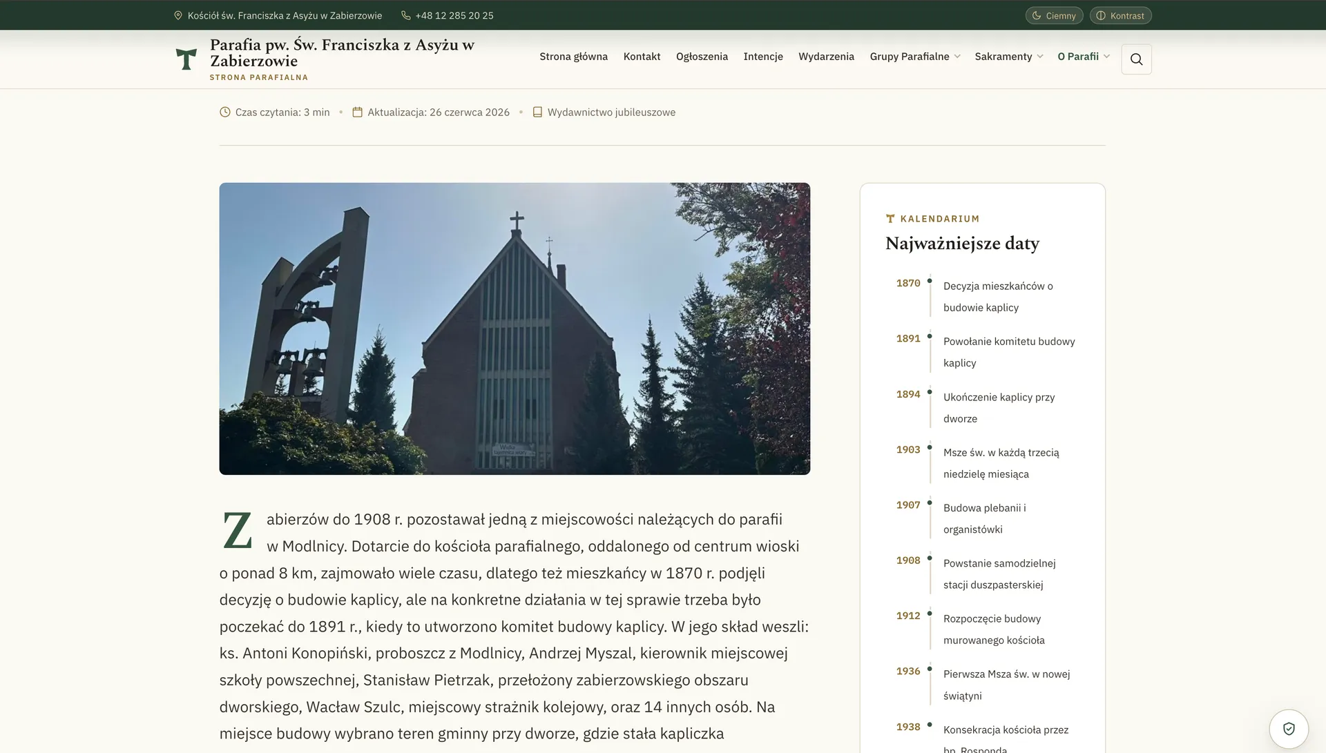Click 'Czas czytania: 3 min' text
The image size is (1326, 753).
282,112
